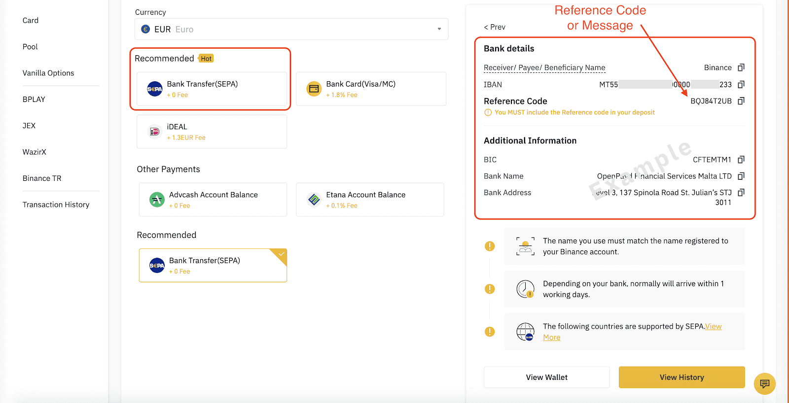This screenshot has width=789, height=403.
Task: Click the View Wallet button
Action: (546, 377)
